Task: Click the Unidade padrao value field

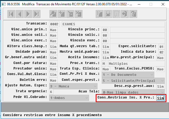Action: (x=53, y=52)
